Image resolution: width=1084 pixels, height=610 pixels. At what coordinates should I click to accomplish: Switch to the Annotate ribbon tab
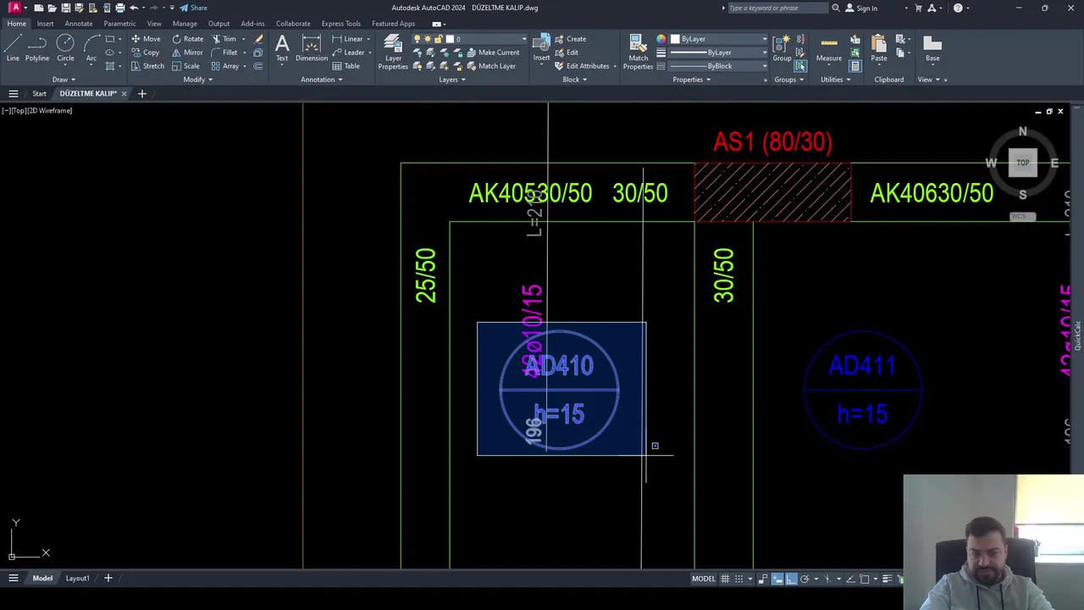[79, 24]
